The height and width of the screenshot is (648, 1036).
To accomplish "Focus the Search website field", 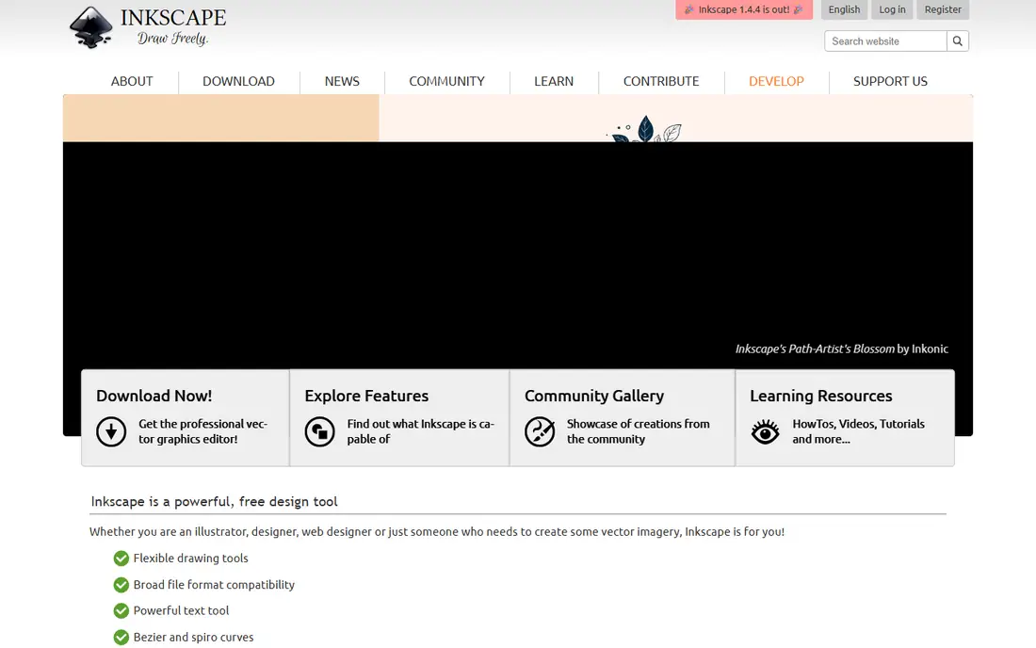I will (885, 40).
